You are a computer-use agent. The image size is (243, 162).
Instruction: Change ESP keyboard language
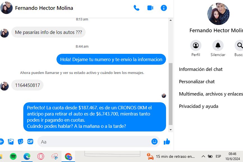click(218, 156)
